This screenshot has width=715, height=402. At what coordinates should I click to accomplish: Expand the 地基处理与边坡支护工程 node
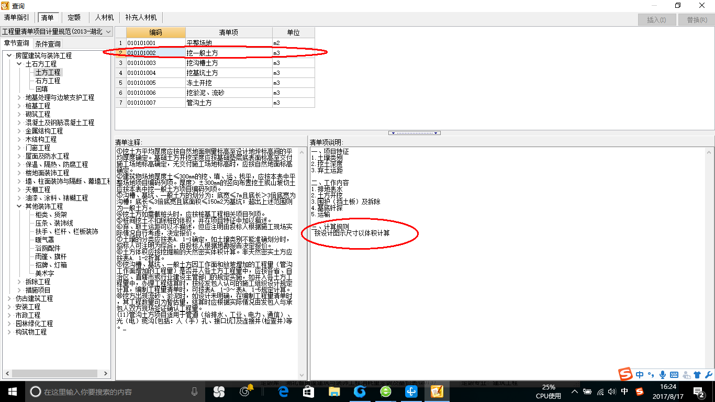click(x=19, y=97)
